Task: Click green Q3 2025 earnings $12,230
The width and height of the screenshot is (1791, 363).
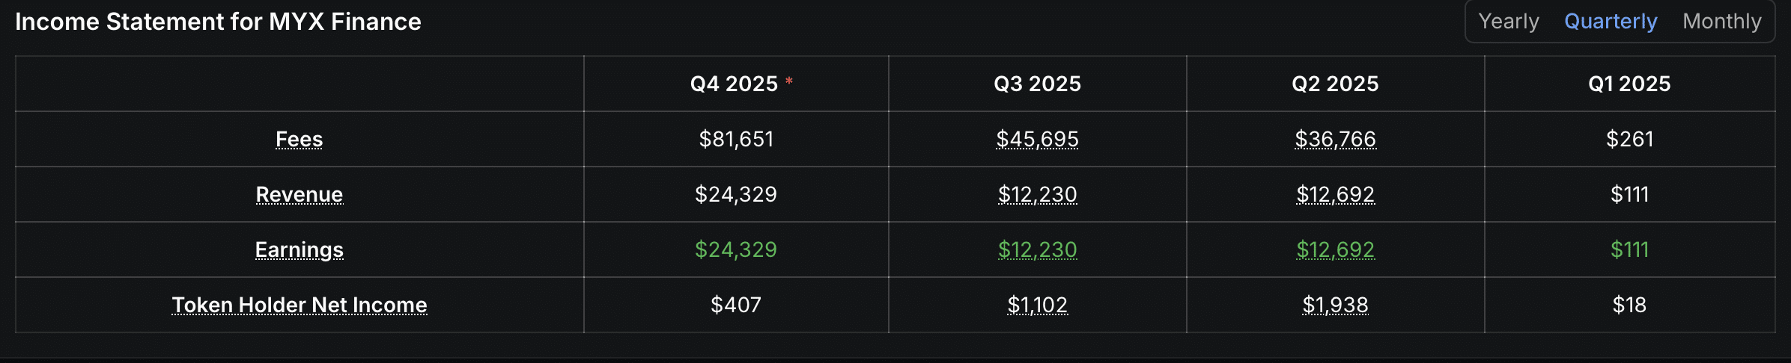Action: [1037, 250]
